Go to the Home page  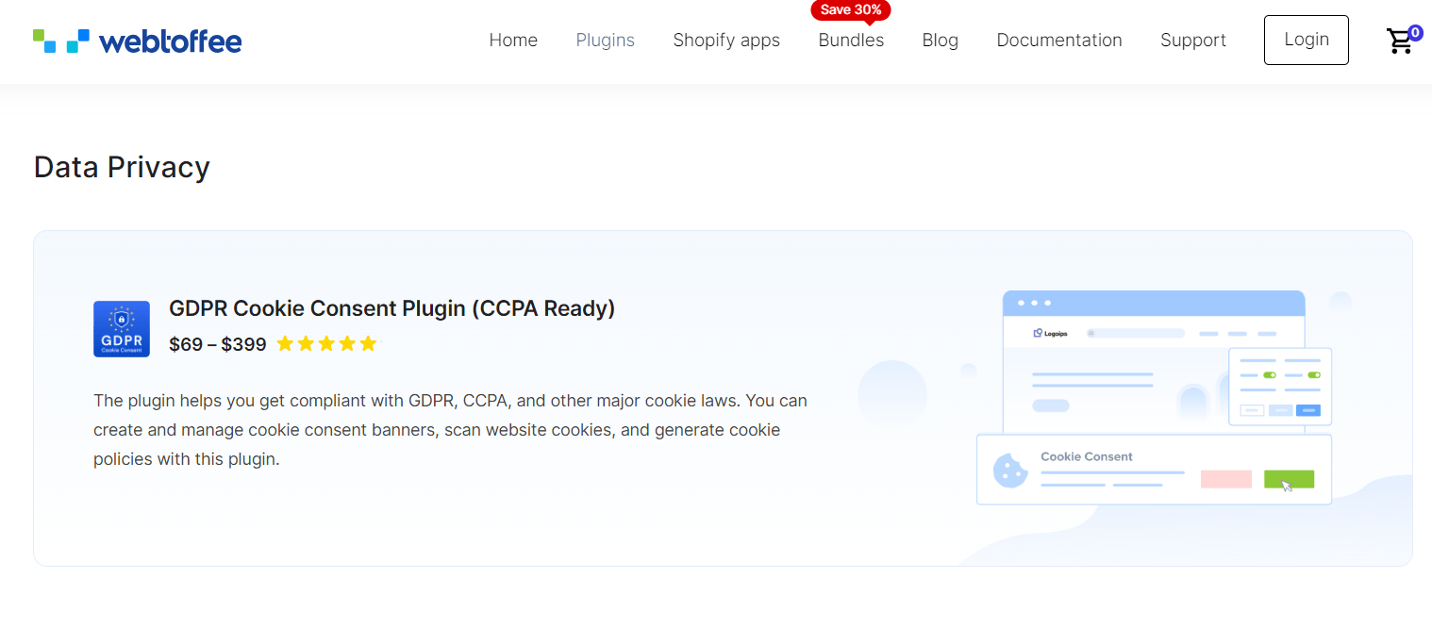(x=513, y=41)
